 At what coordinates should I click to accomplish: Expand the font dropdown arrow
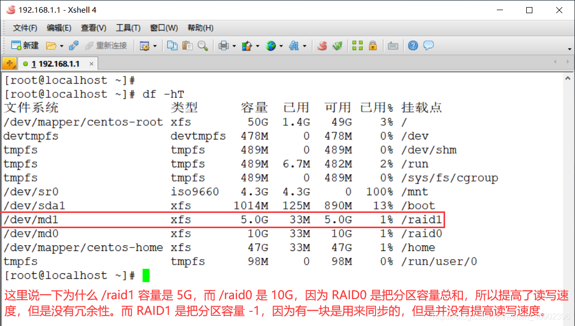pyautogui.click(x=305, y=46)
